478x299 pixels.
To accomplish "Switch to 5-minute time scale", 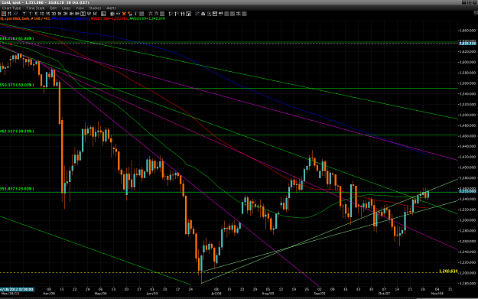I will click(x=36, y=14).
